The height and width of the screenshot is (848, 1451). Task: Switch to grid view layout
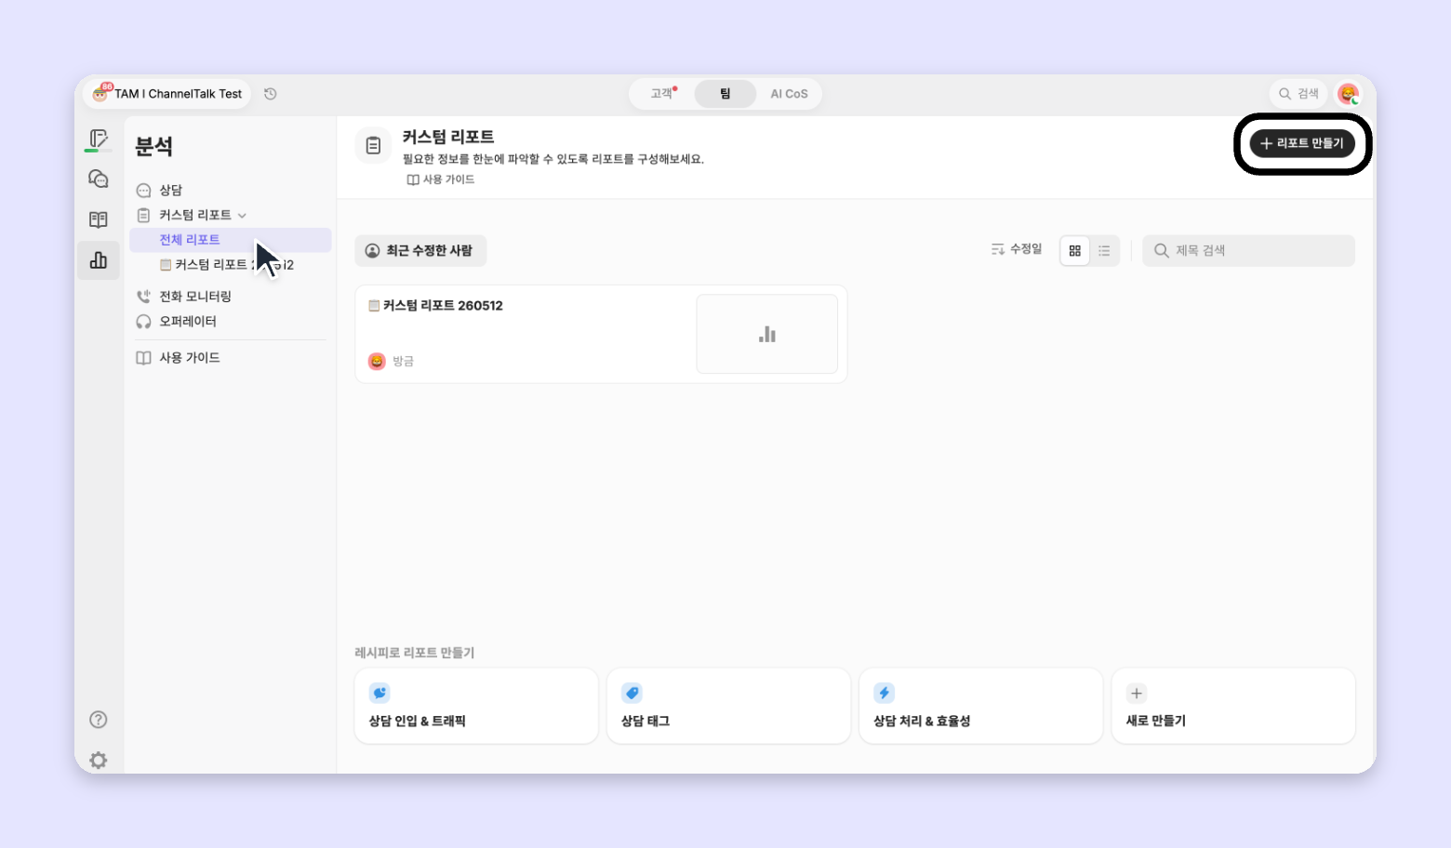pyautogui.click(x=1074, y=250)
